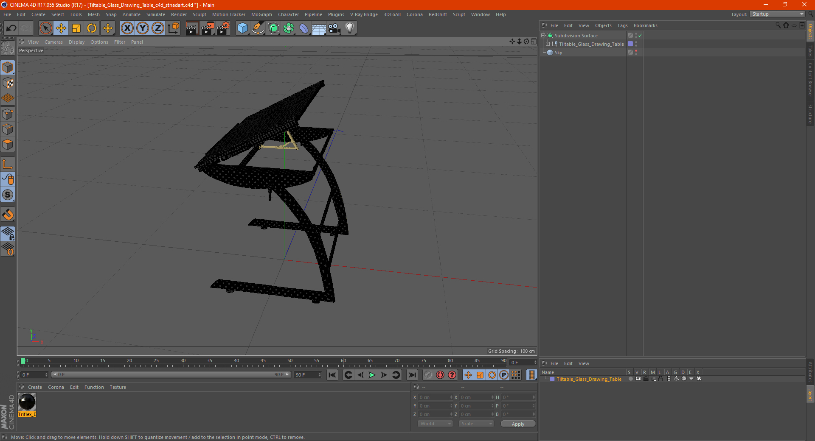Open the Array modeling objects icon
Screen dimensions: 815x441
click(289, 28)
